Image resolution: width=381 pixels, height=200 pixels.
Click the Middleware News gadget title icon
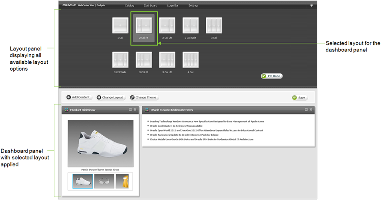point(147,110)
